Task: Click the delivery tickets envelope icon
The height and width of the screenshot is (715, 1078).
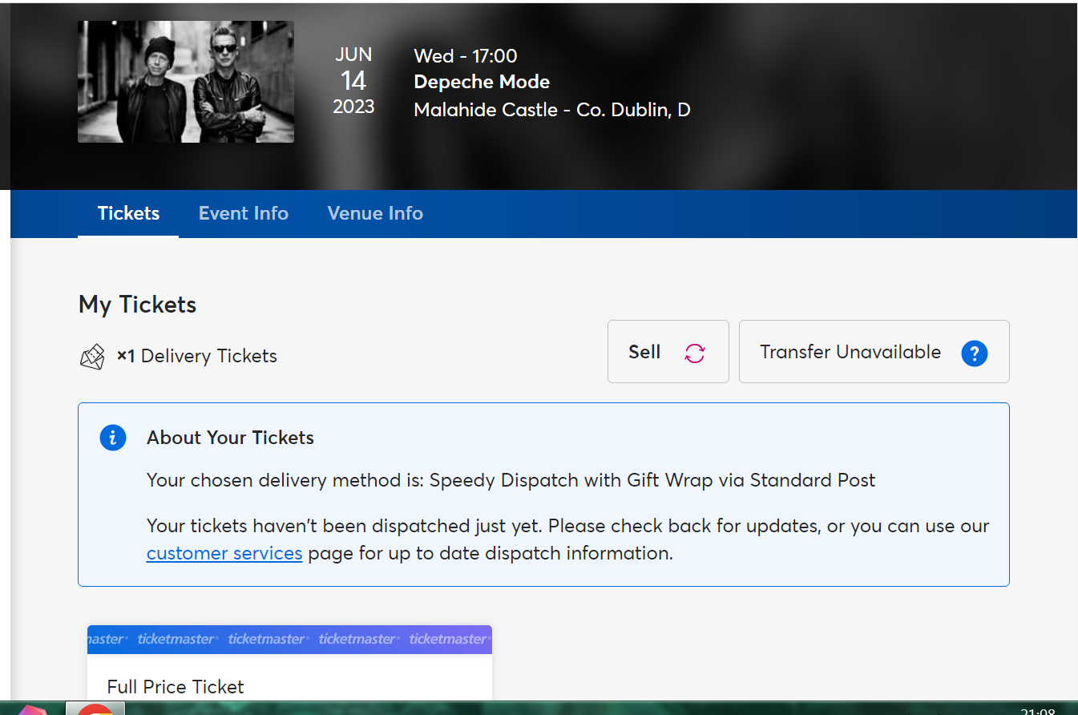Action: tap(92, 357)
